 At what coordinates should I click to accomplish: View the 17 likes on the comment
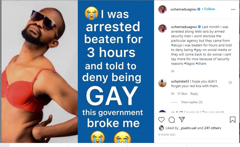(x=182, y=94)
